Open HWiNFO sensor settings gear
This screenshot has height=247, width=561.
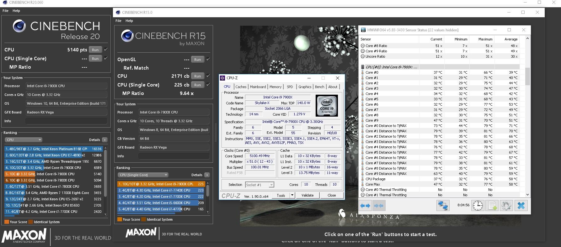coord(506,206)
